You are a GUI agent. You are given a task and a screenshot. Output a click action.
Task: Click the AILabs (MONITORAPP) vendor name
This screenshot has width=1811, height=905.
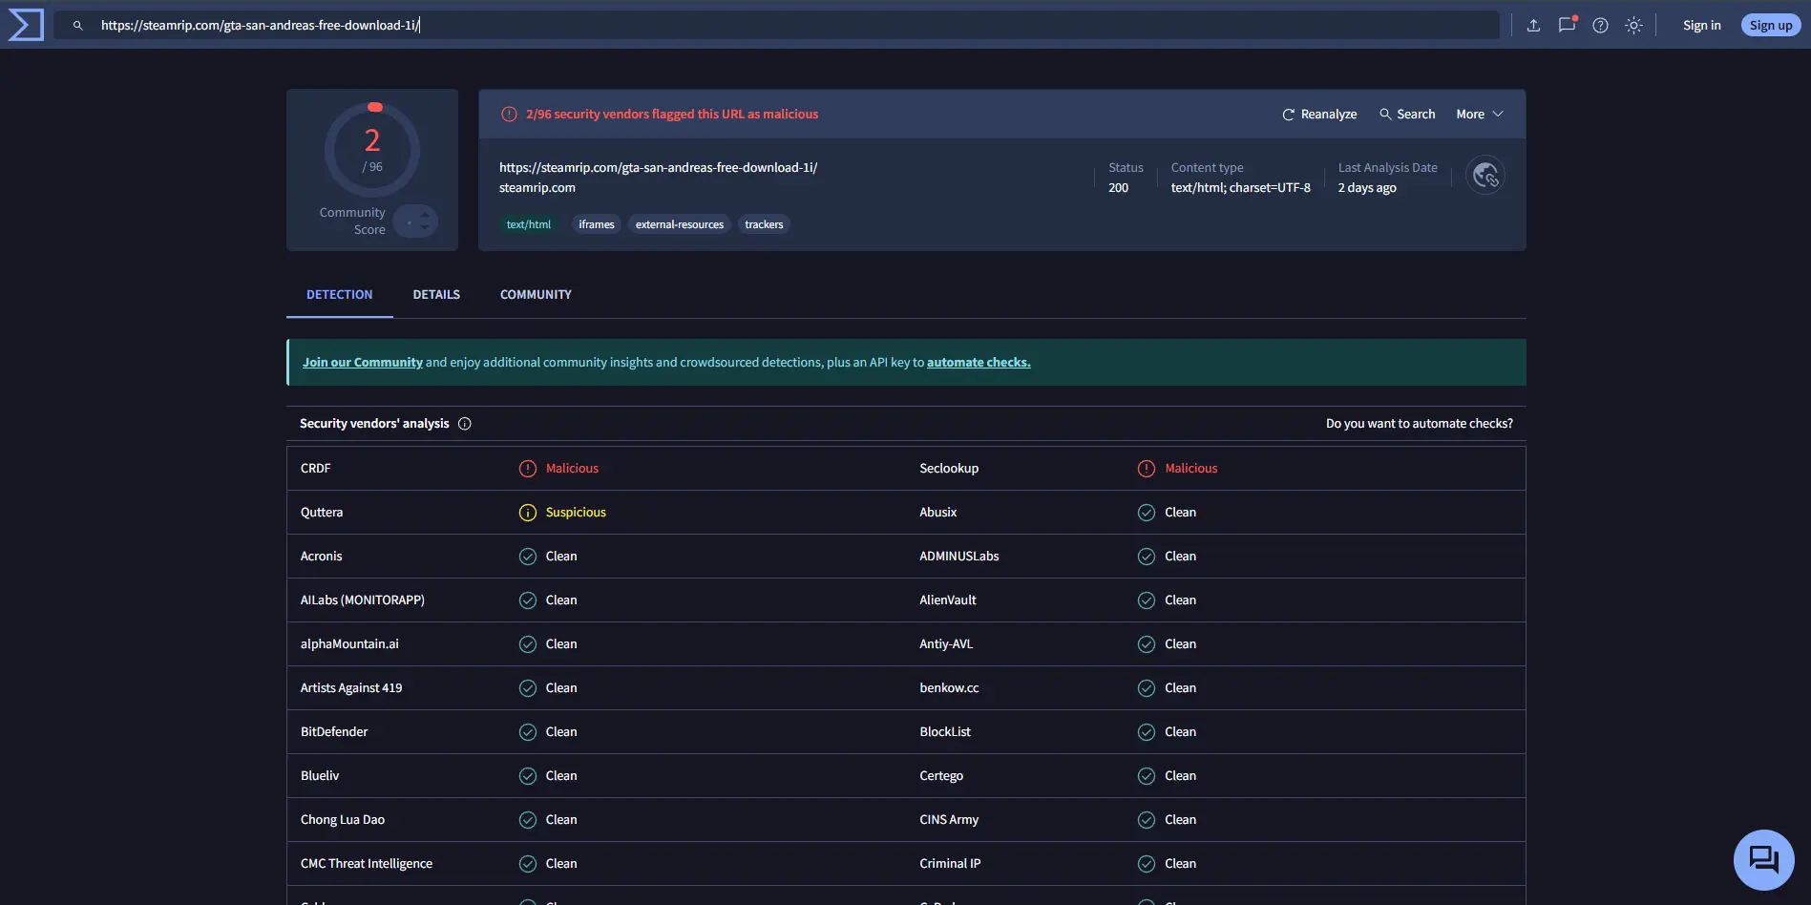[x=363, y=600]
